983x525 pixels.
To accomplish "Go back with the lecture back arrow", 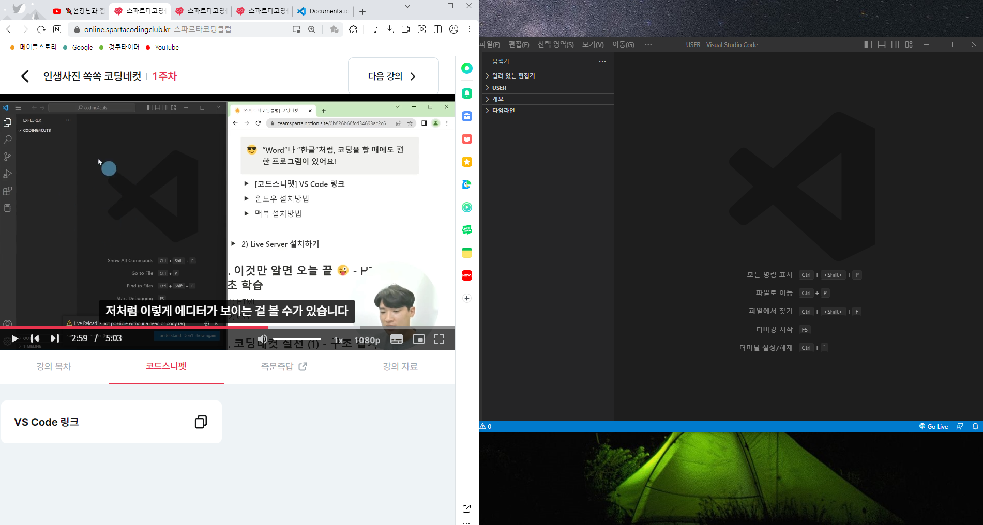I will [25, 76].
